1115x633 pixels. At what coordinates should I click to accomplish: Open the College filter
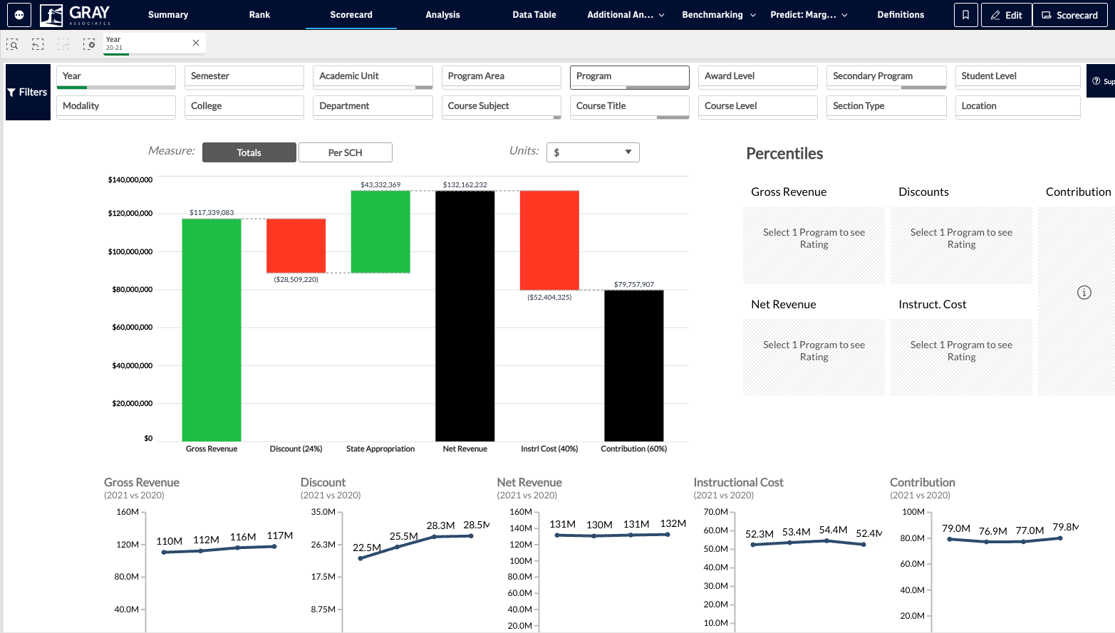[244, 107]
